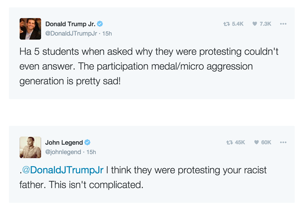Open Donald Trump Jr.'s profile picture
The image size is (305, 212).
click(x=30, y=29)
